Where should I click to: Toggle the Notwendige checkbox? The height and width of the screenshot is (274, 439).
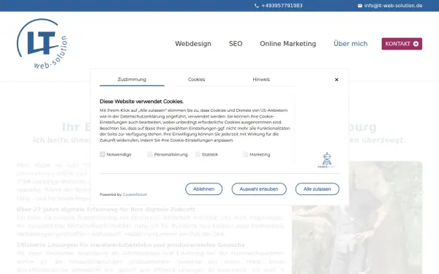102,154
